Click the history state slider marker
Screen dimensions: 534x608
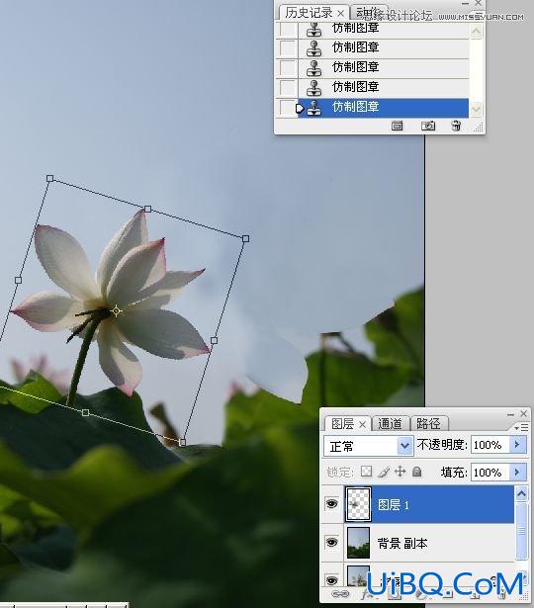coord(300,108)
